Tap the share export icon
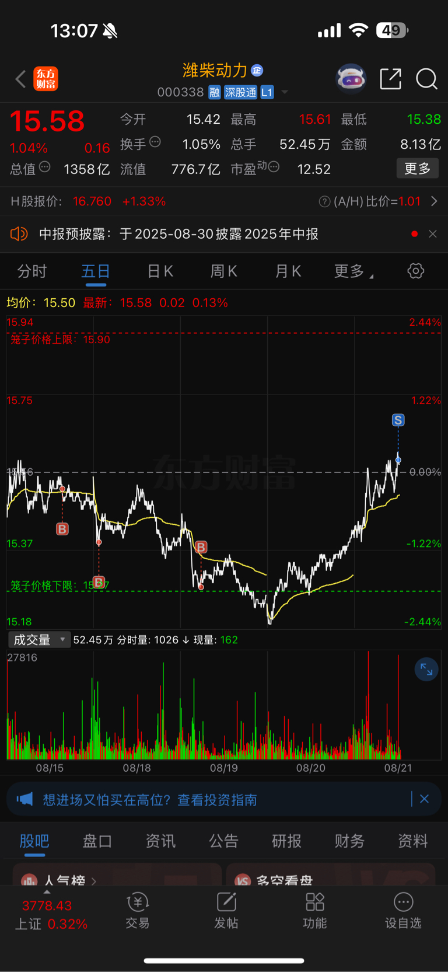448x972 pixels. point(390,78)
